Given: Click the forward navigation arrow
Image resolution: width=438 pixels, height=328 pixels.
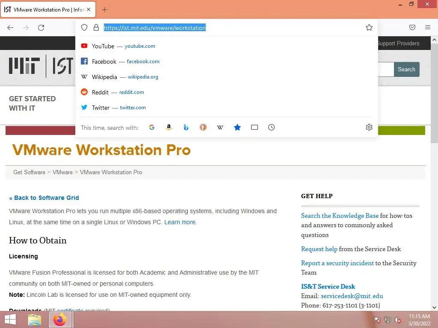Looking at the screenshot, I should point(26,28).
